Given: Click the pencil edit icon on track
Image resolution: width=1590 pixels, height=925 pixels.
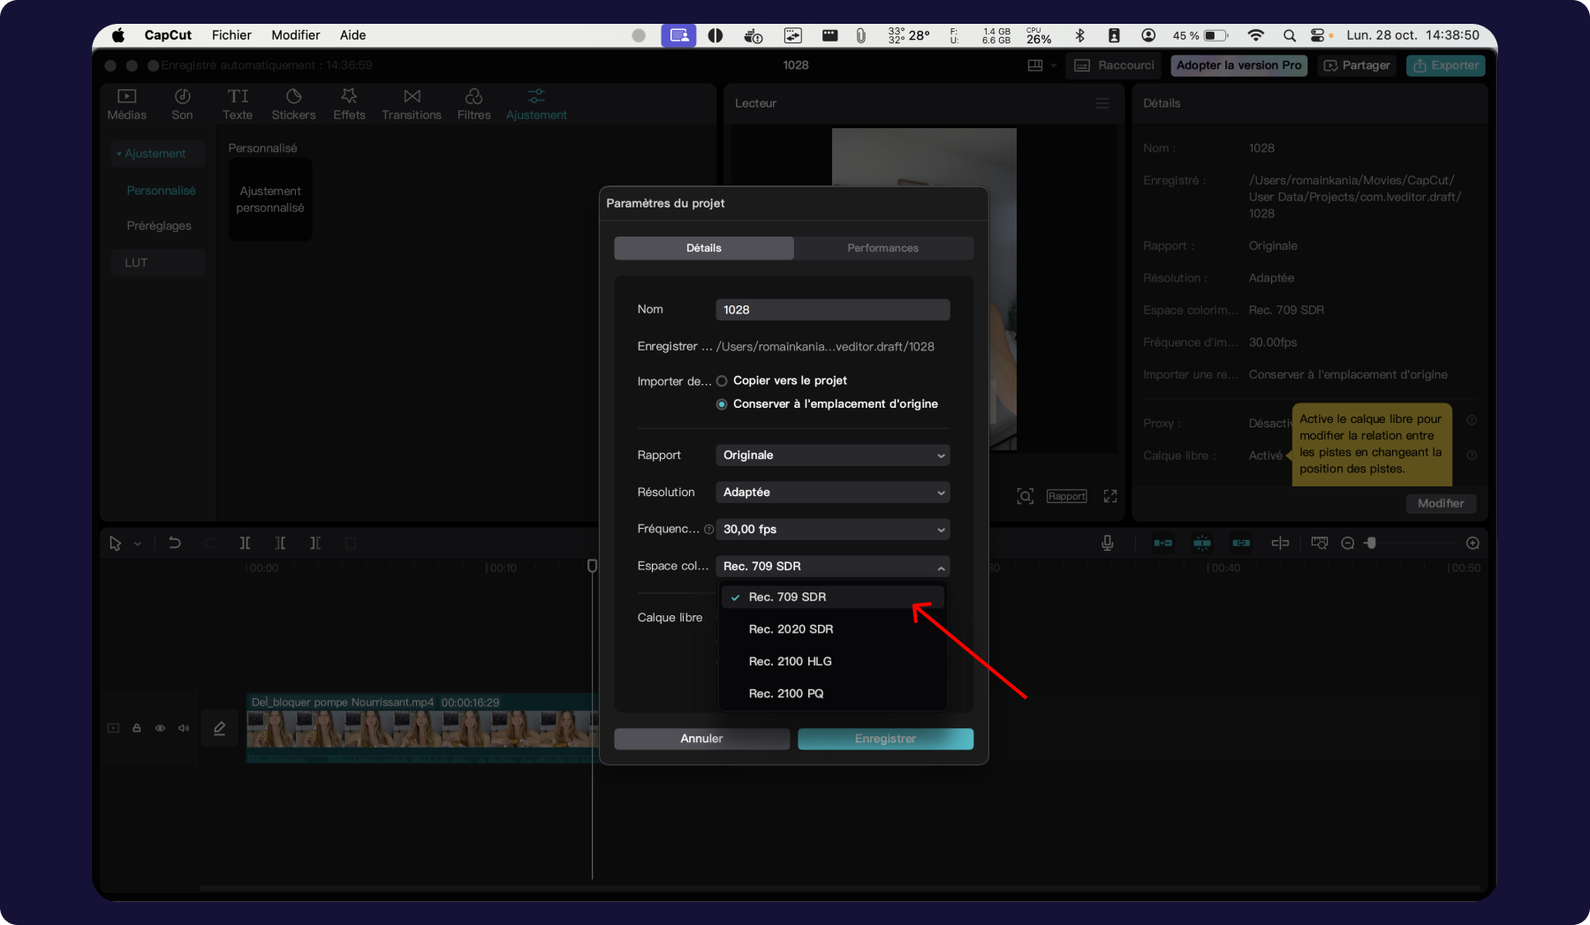Looking at the screenshot, I should 220,728.
